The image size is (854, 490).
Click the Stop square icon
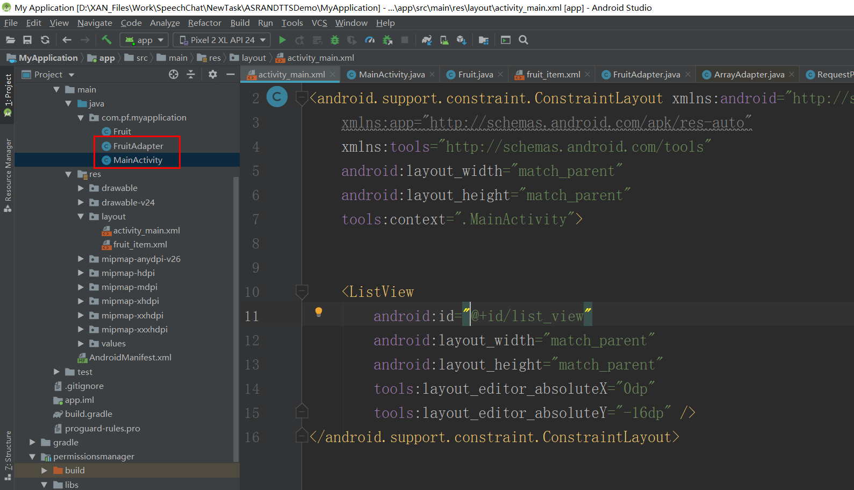point(405,40)
